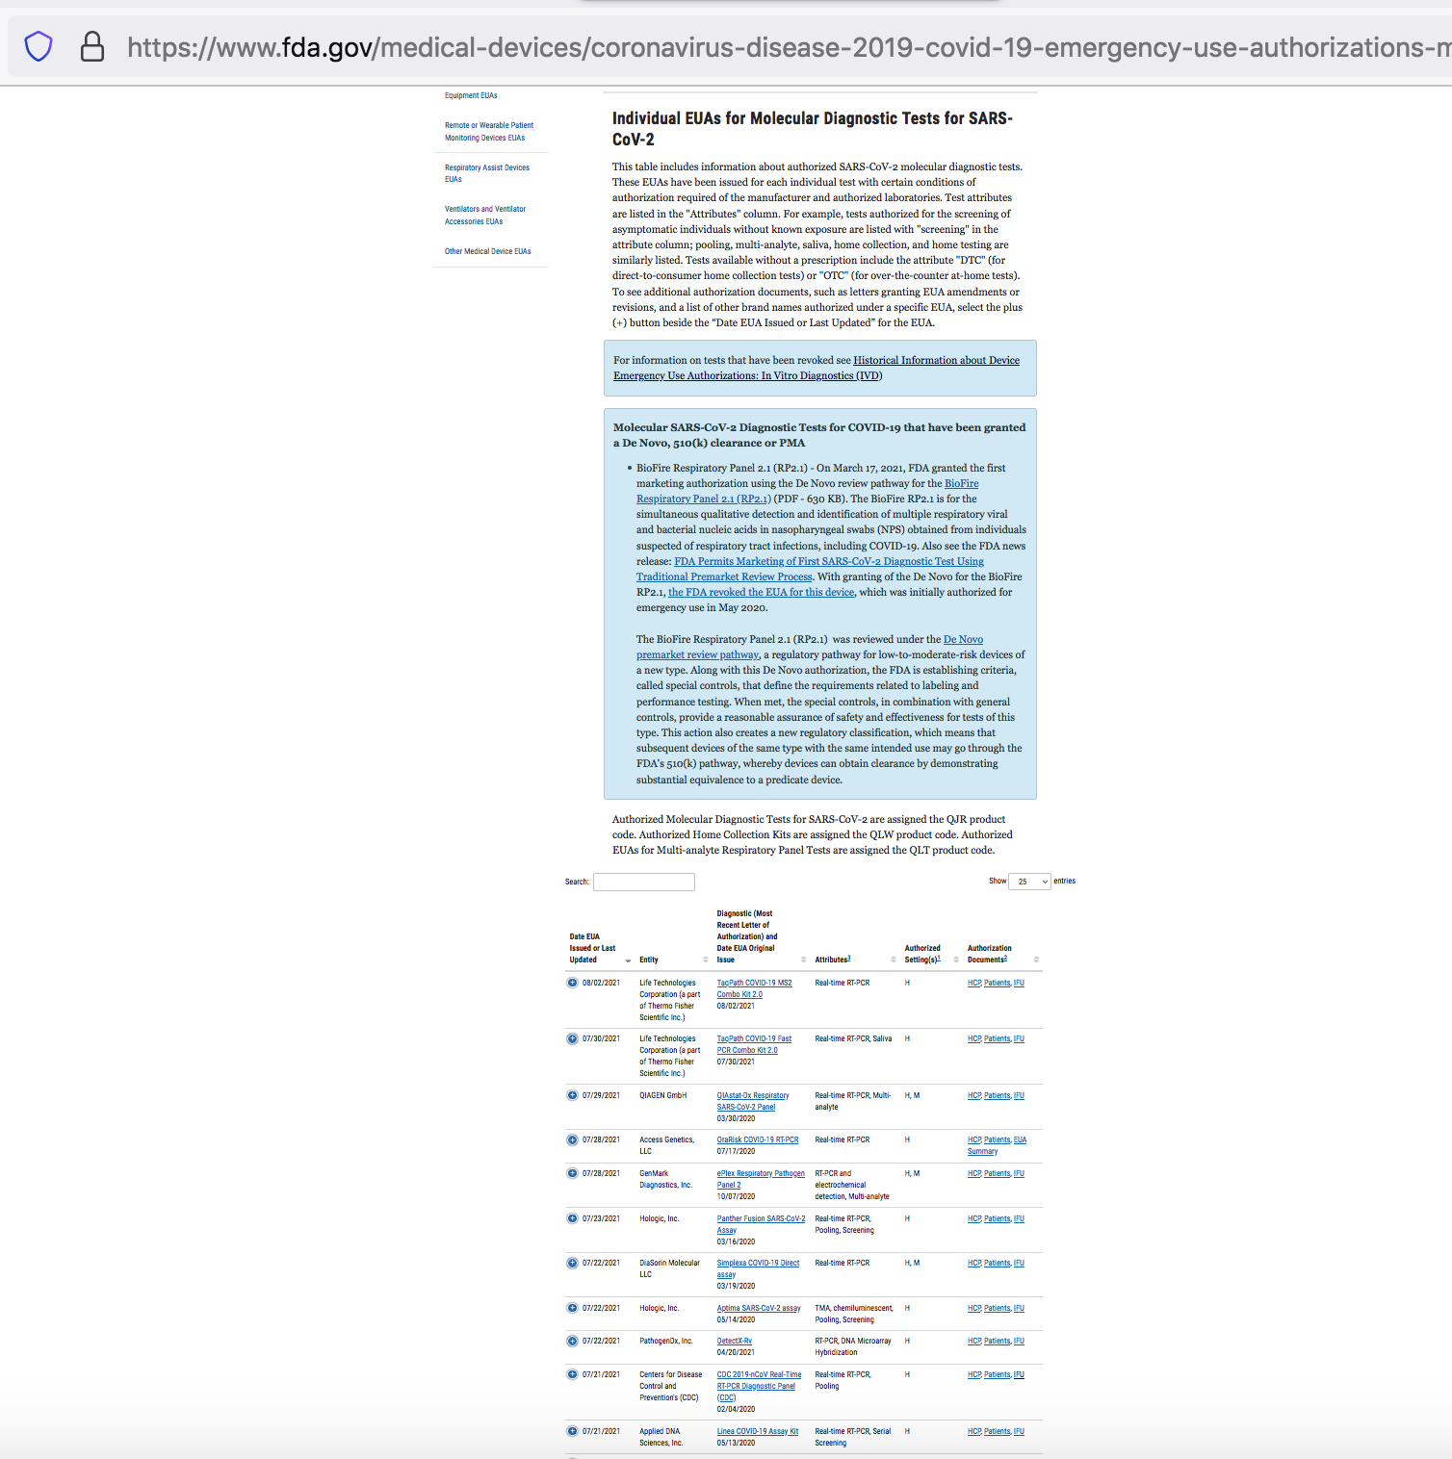Viewport: 1452px width, 1459px height.
Task: Click the Individual EUAs for Molecular Diagnostic Tests heading
Action: point(813,128)
